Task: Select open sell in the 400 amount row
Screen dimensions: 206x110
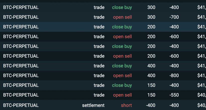Action: coord(122,76)
